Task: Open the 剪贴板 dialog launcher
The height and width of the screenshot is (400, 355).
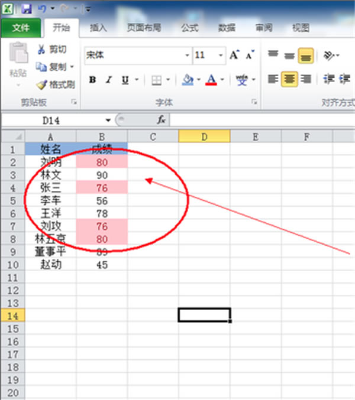Action: pyautogui.click(x=74, y=102)
